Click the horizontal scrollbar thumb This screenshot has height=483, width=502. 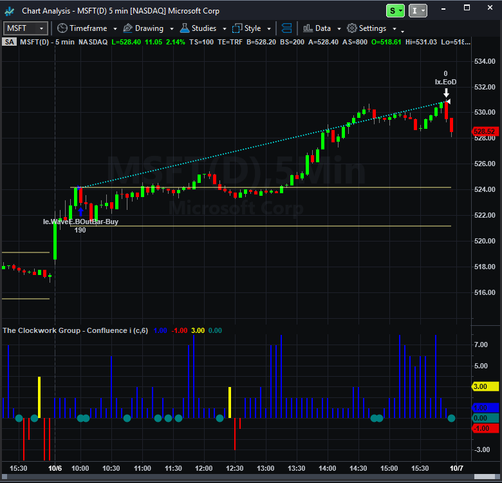click(x=485, y=477)
